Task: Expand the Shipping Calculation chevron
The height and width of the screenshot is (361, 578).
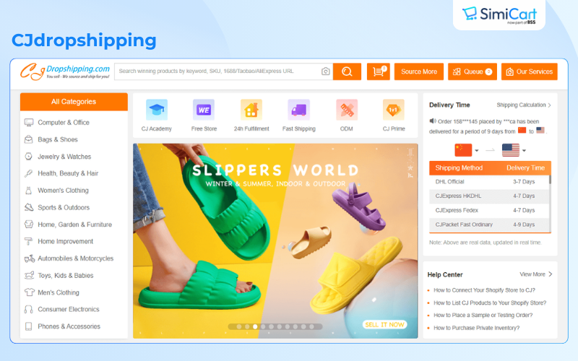Action: pos(550,105)
